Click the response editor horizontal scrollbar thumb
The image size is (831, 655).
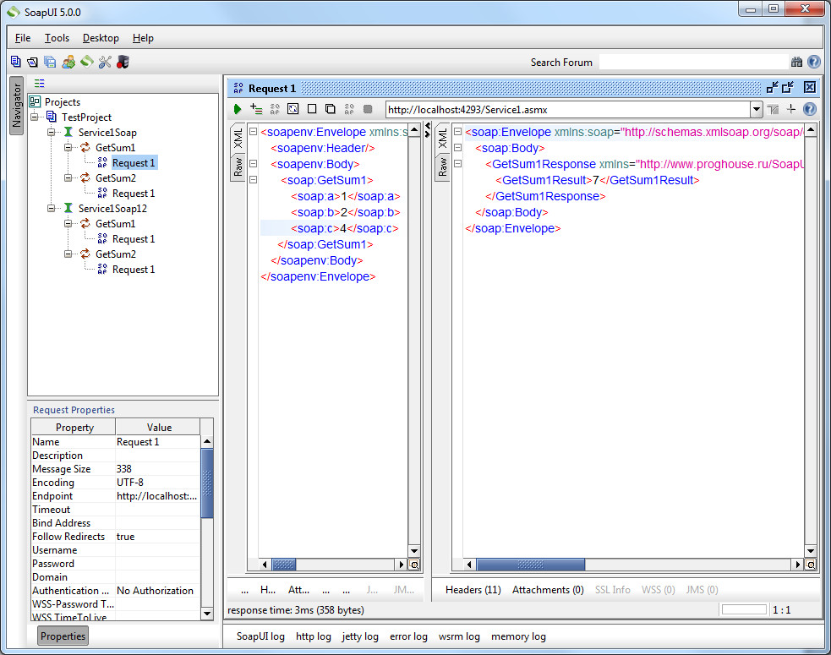(531, 565)
